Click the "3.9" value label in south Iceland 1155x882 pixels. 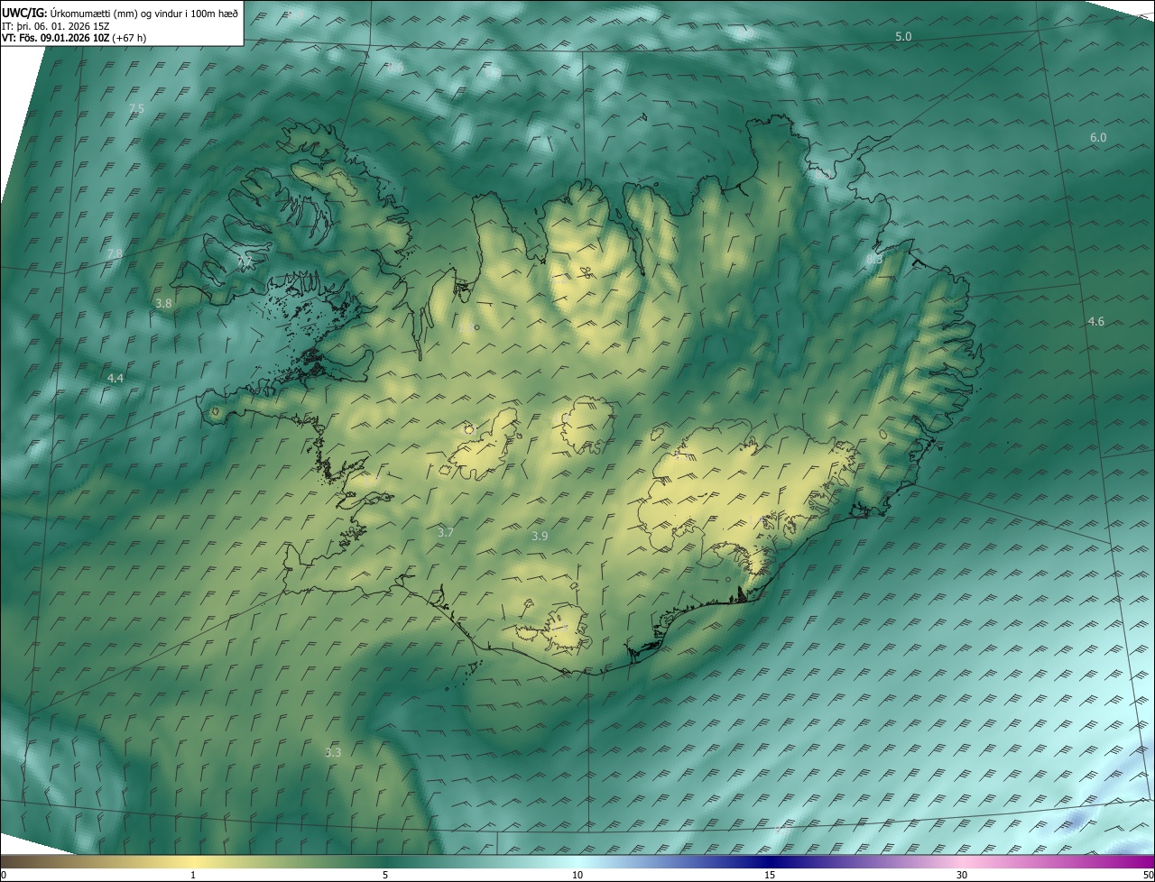pos(540,536)
